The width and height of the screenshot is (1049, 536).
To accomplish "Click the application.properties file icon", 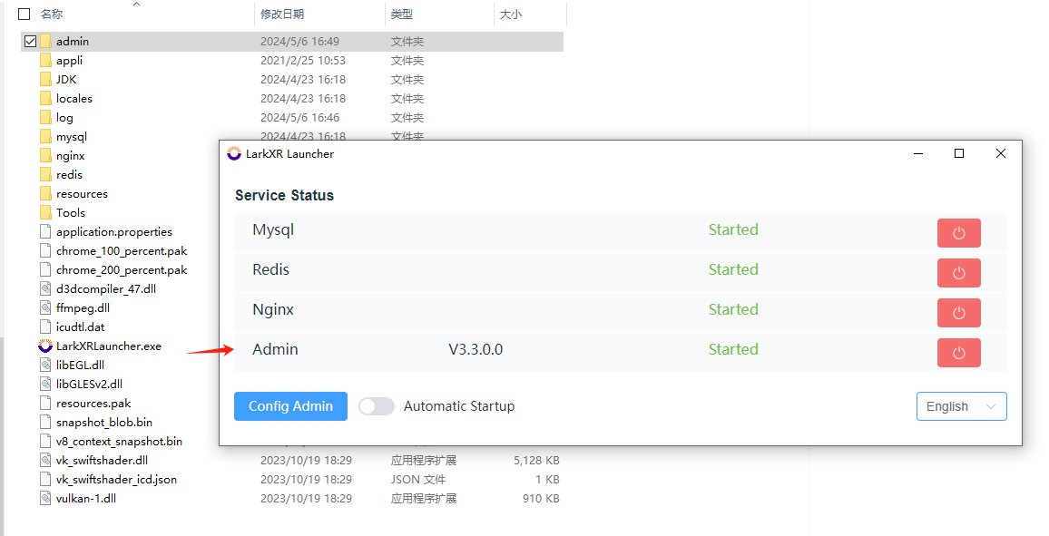I will tap(45, 232).
